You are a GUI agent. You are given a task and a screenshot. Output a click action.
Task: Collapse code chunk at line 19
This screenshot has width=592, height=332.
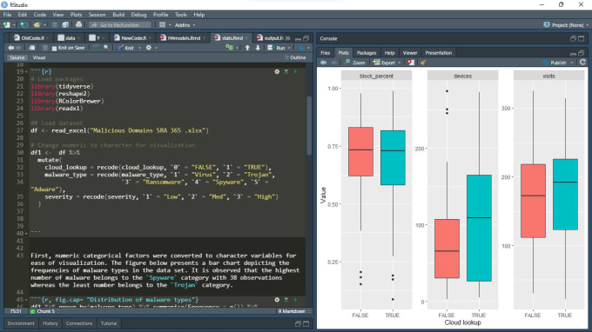point(26,71)
